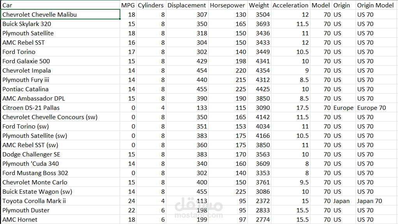Viewport: 398px width, 224px height.
Task: Click weight 4166 in Plymouth Satellite (sw) row
Action: pyautogui.click(x=259, y=135)
